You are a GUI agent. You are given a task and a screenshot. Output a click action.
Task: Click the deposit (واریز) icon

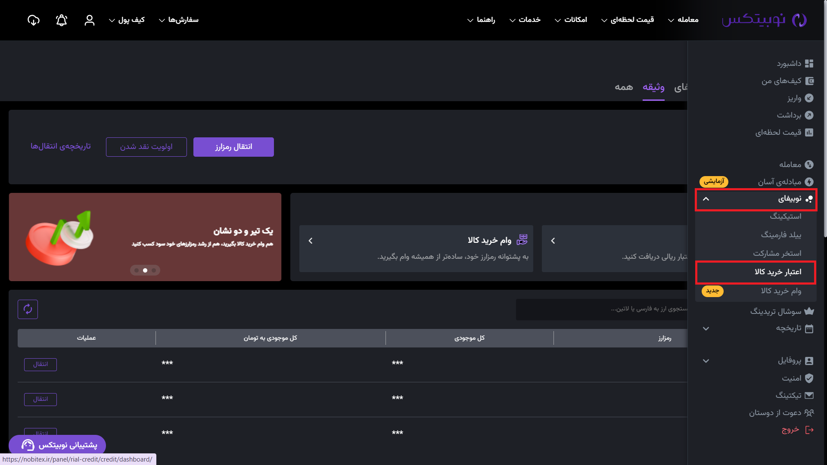pos(809,98)
